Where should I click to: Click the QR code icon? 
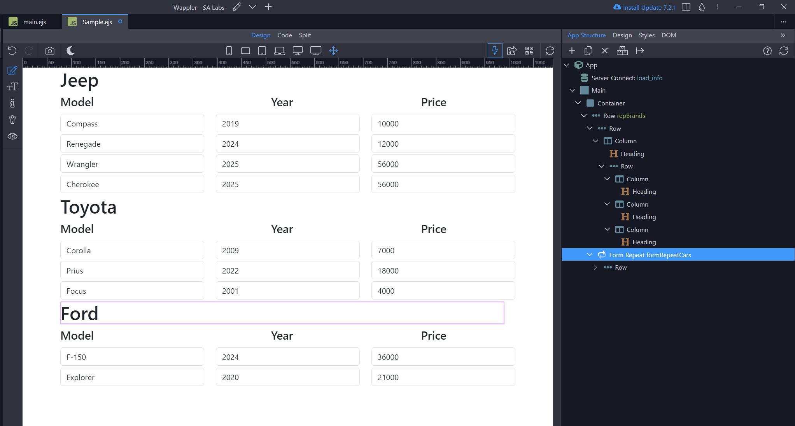pyautogui.click(x=529, y=51)
